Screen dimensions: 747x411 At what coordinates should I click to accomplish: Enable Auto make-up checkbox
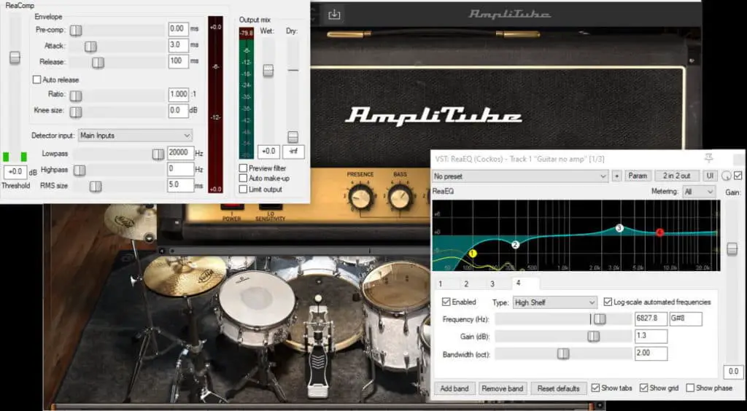click(243, 179)
